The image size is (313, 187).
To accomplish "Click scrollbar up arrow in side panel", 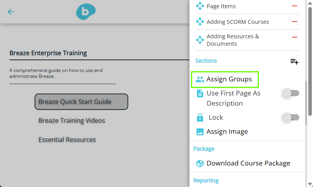I will (310, 3).
